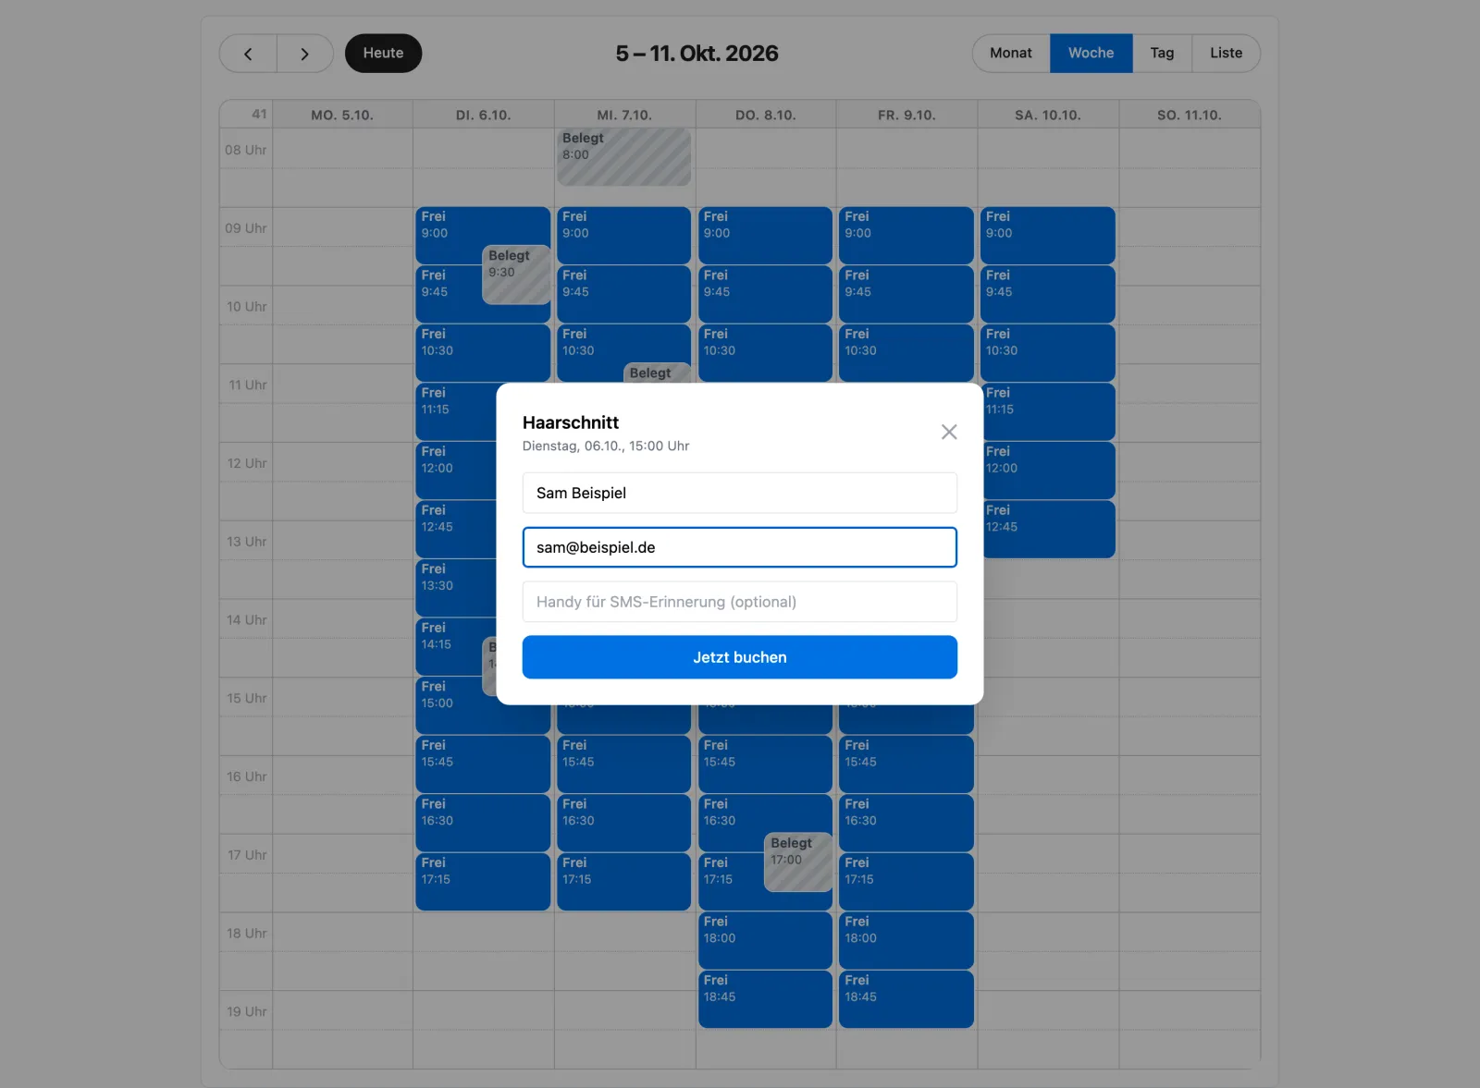Select Tuesday 12:00 Frei slot
The width and height of the screenshot is (1480, 1088).
click(x=456, y=470)
